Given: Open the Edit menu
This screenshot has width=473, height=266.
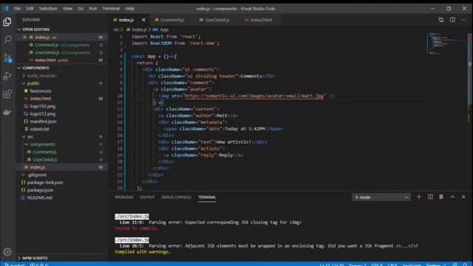Looking at the screenshot, I should point(30,8).
